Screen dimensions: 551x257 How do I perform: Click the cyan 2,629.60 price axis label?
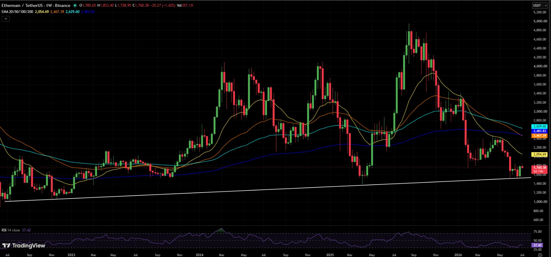[540, 127]
